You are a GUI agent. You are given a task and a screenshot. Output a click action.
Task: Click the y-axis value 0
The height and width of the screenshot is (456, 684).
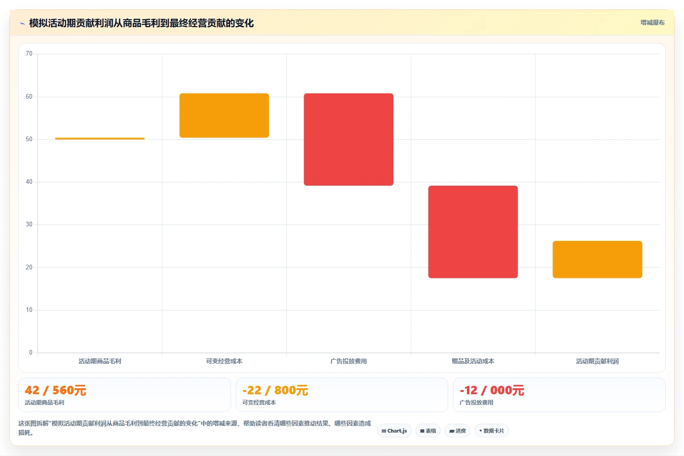pyautogui.click(x=31, y=353)
